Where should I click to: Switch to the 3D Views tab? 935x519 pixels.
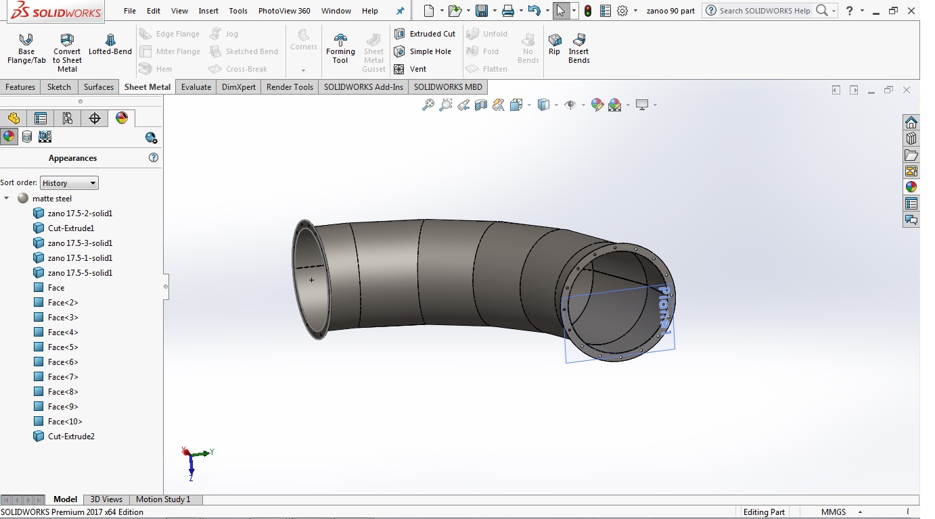coord(106,499)
